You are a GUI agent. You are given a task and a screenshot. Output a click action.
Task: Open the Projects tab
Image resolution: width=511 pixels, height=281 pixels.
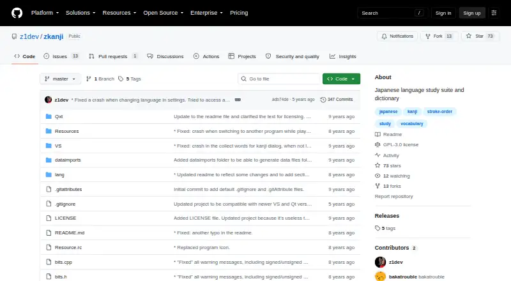(242, 56)
